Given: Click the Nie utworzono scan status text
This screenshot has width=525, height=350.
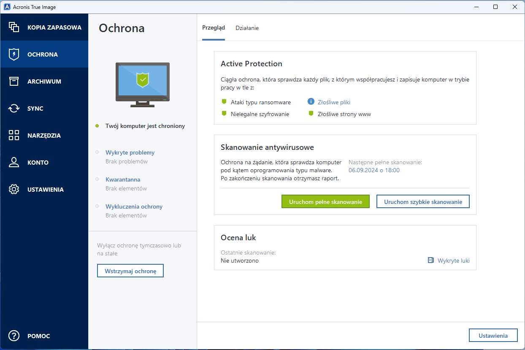Looking at the screenshot, I should click(x=240, y=260).
